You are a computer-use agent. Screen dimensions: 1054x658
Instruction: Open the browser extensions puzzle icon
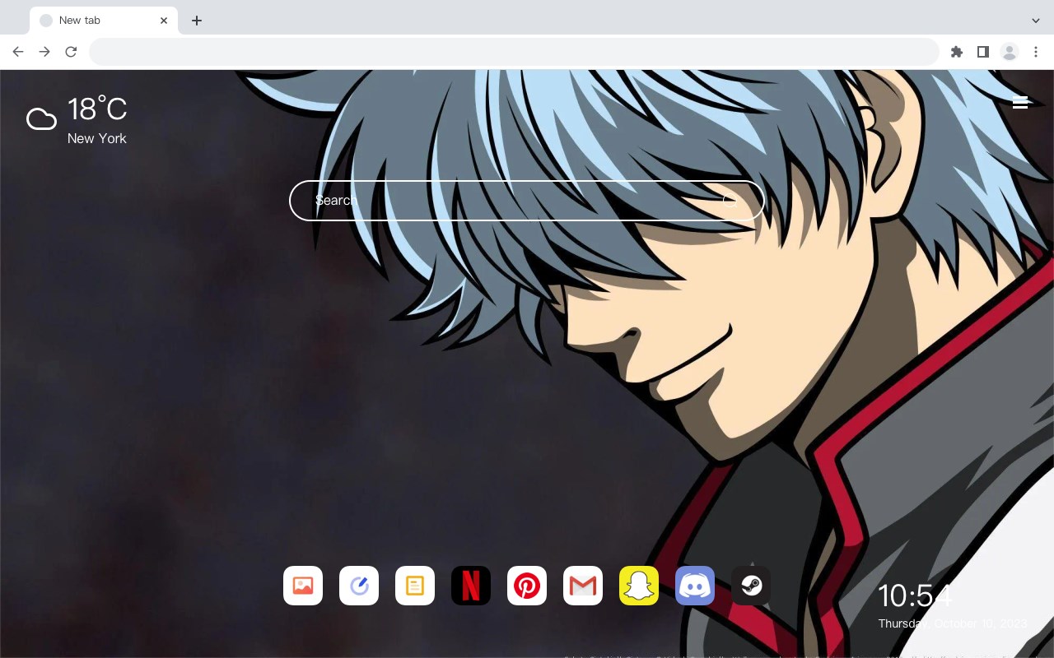tap(957, 52)
